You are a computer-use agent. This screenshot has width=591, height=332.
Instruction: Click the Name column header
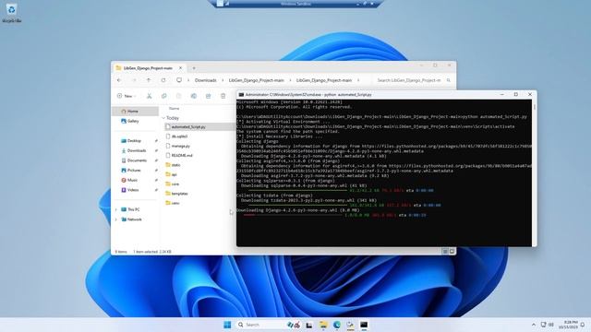[175, 109]
